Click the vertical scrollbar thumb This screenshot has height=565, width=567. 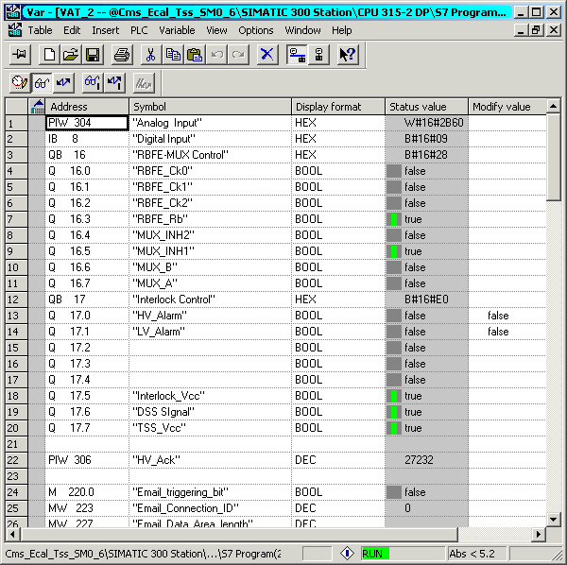click(553, 157)
